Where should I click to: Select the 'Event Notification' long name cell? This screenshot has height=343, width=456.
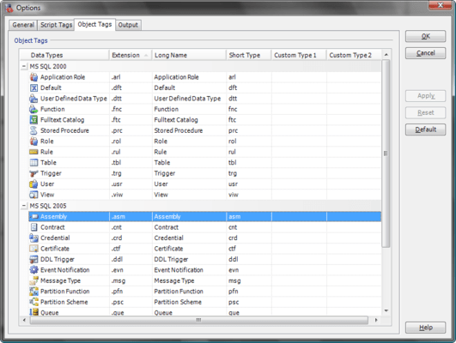[189, 270]
